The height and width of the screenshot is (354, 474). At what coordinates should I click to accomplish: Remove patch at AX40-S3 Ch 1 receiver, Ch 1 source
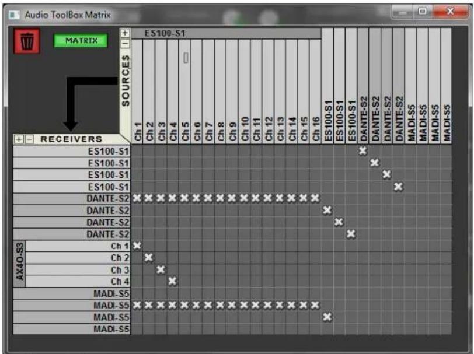pyautogui.click(x=137, y=246)
